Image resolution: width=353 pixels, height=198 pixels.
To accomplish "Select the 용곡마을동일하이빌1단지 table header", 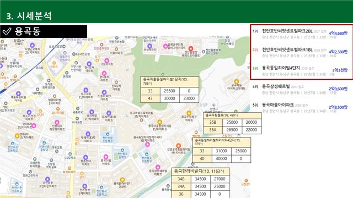I will click(170, 82).
